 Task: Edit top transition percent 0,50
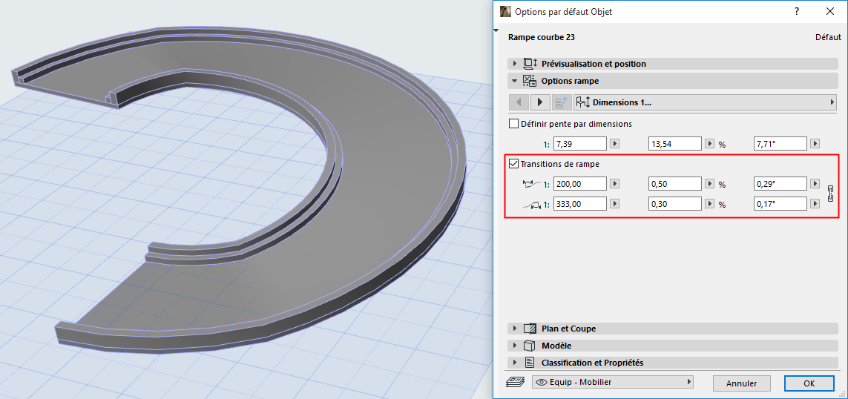675,184
